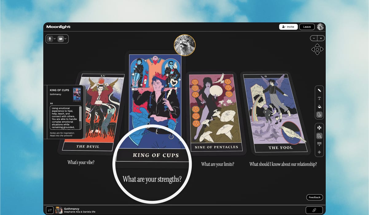Image resolution: width=369 pixels, height=215 pixels.
Task: Click the card meaning notes text box
Action: (65, 118)
